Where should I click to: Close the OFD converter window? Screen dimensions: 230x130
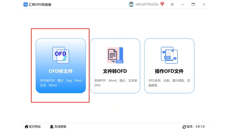tap(204, 4)
